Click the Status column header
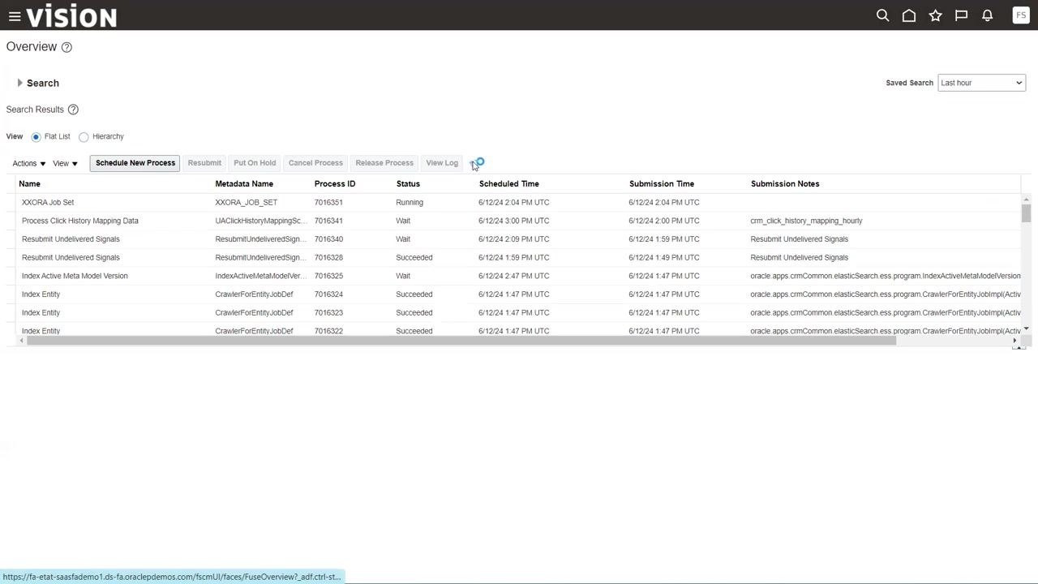This screenshot has width=1038, height=584. coord(408,184)
